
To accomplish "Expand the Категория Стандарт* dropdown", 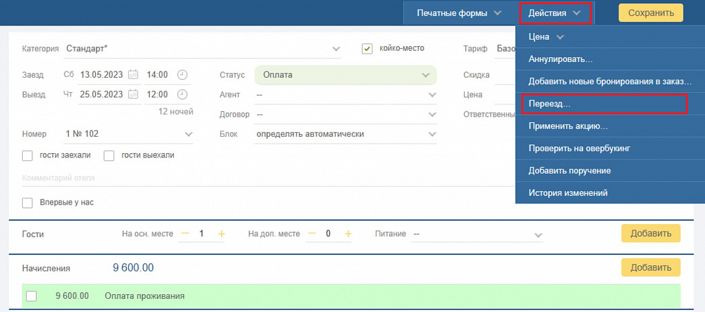I will coord(203,49).
